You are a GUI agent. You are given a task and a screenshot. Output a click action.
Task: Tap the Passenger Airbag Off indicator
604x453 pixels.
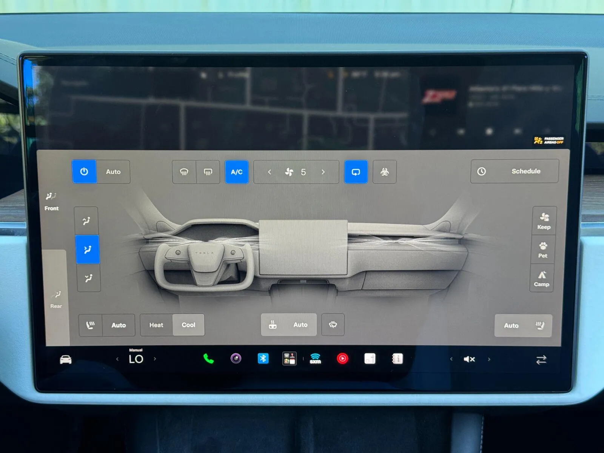[549, 140]
